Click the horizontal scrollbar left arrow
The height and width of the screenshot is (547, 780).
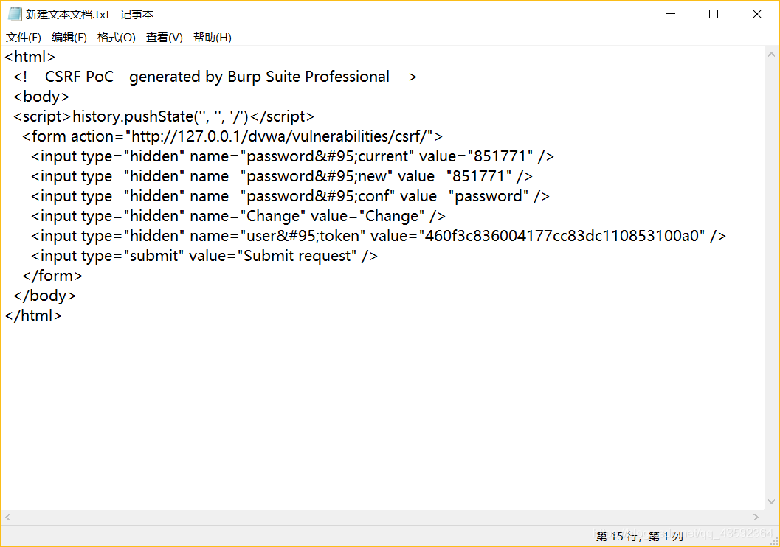pyautogui.click(x=8, y=518)
